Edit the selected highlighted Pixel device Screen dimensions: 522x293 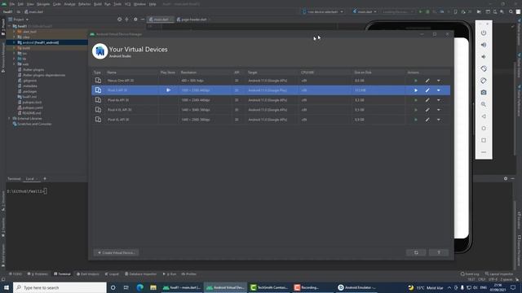[x=427, y=90]
